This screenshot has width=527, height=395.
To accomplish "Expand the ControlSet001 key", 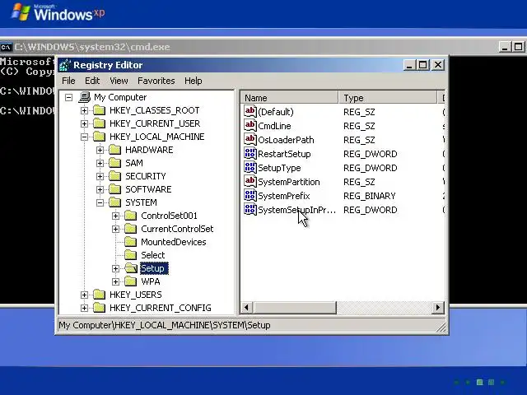I will click(115, 216).
